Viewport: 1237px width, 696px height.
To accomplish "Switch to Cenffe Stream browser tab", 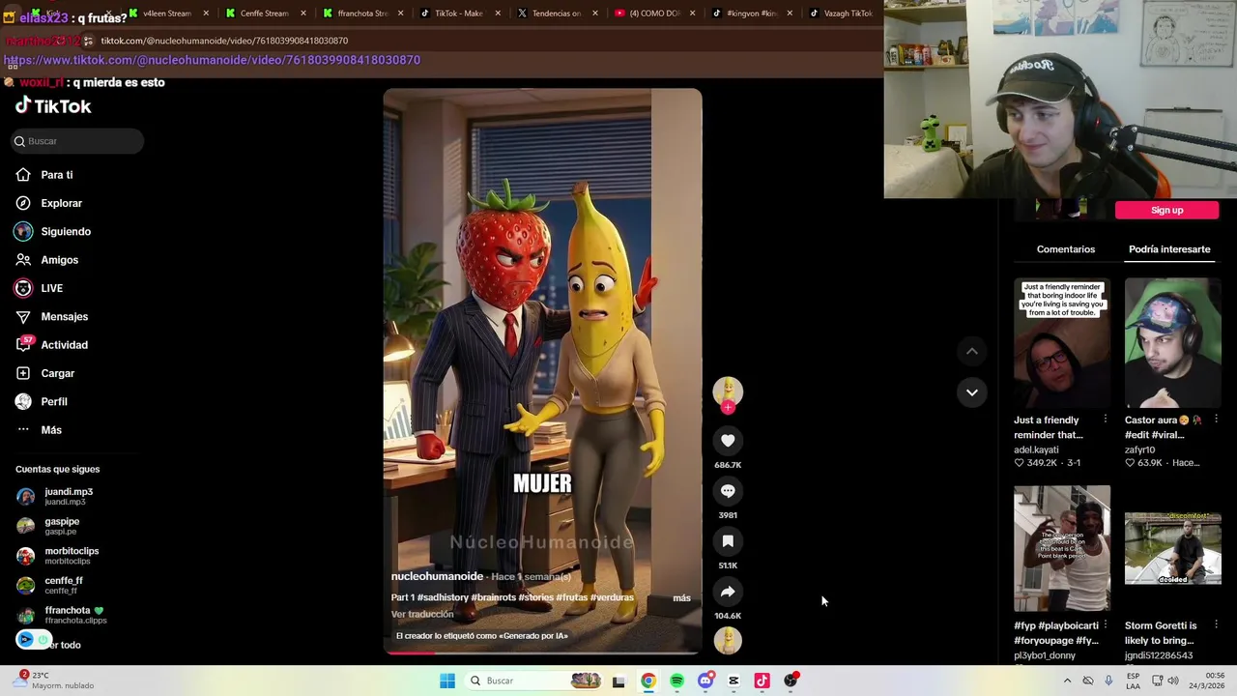I will [264, 14].
